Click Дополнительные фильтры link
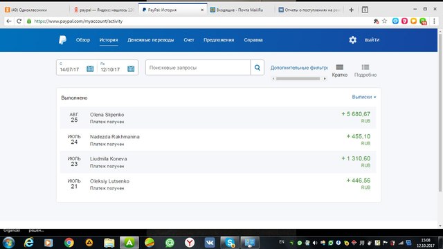 [299, 68]
